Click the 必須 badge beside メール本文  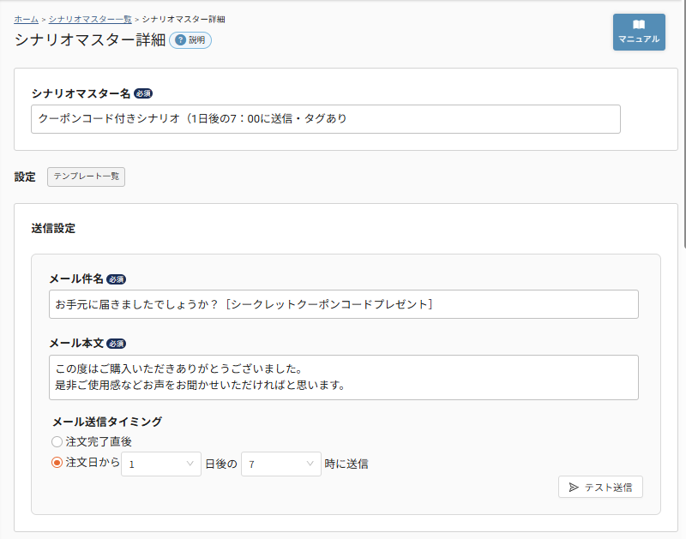click(117, 344)
